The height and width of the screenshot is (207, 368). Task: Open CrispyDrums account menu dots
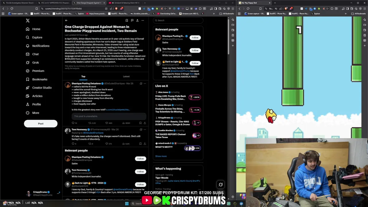(x=58, y=193)
